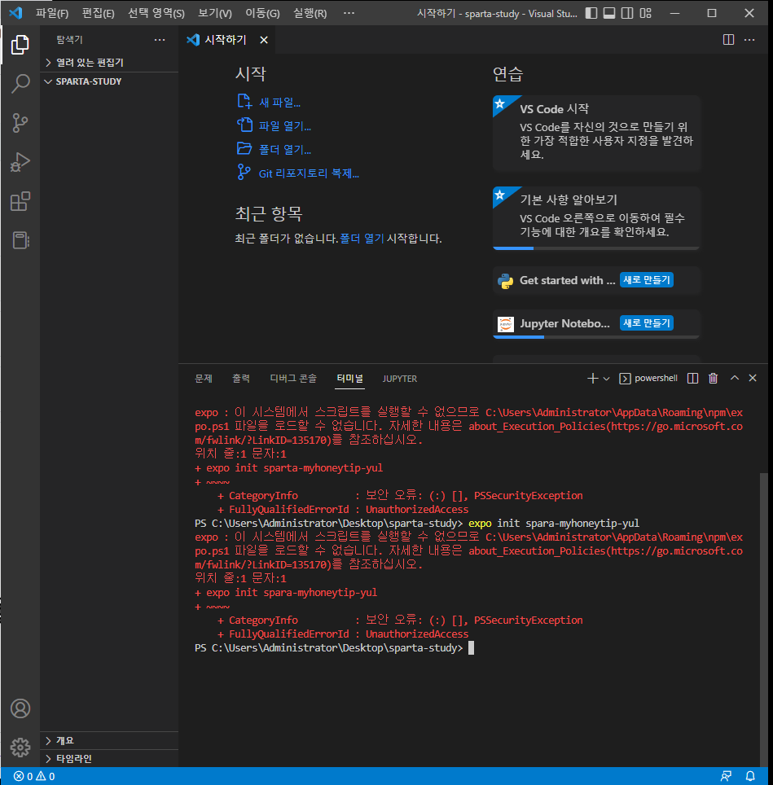Open the Get started with Python card

click(x=596, y=280)
